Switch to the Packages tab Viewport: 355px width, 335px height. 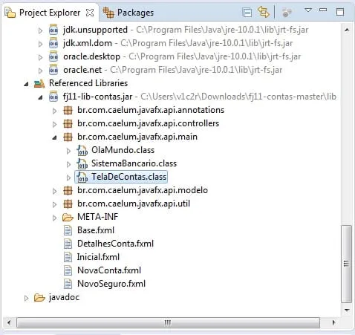[x=128, y=13]
